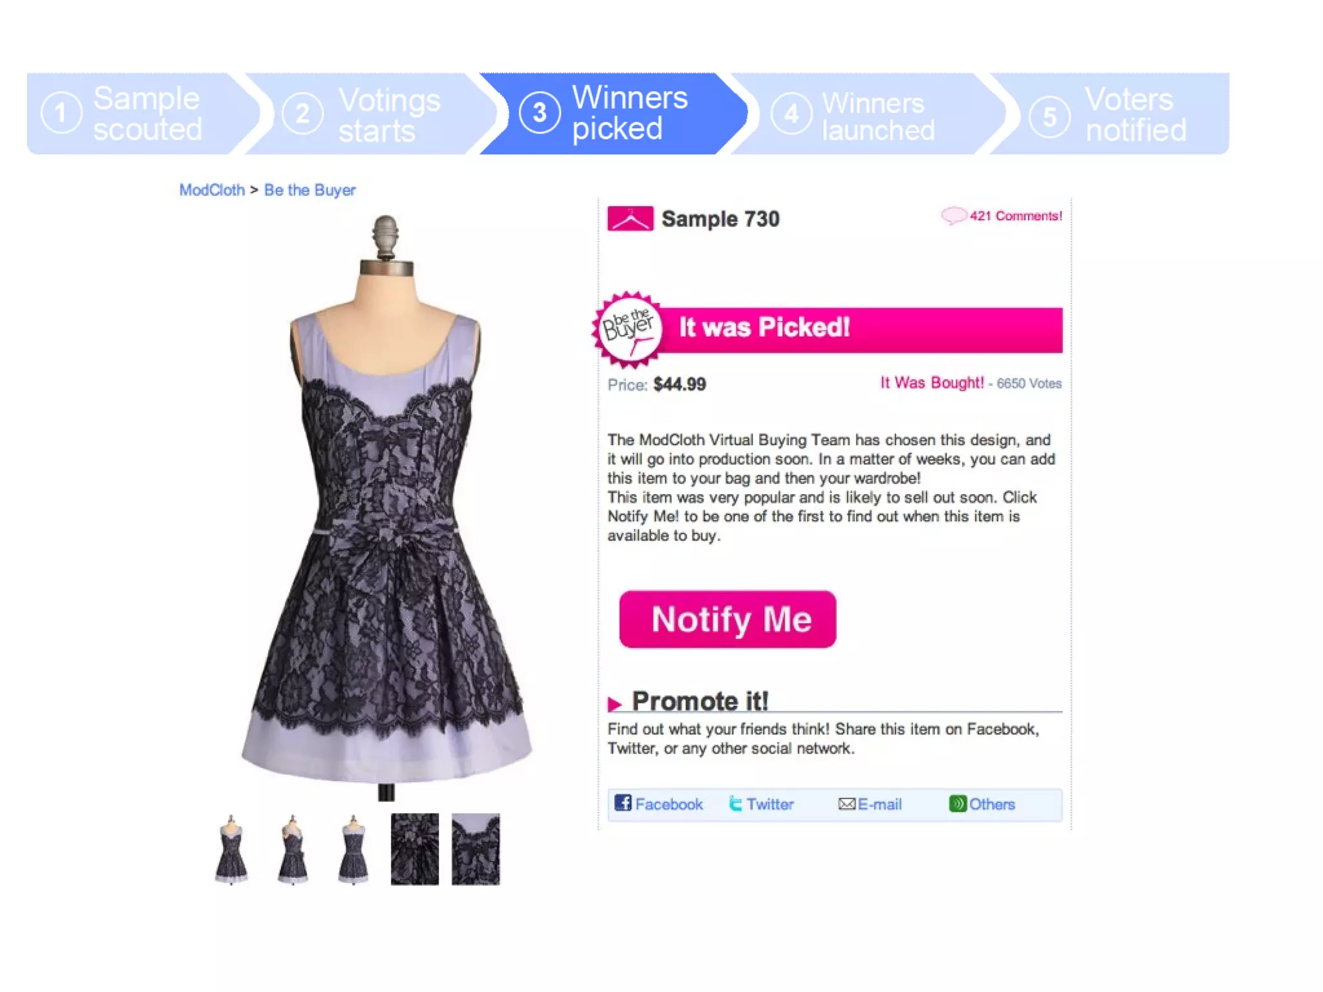
Task: Click the green Others share icon
Action: [957, 803]
